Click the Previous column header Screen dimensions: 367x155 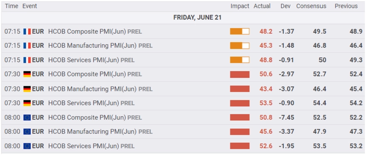[346, 6]
